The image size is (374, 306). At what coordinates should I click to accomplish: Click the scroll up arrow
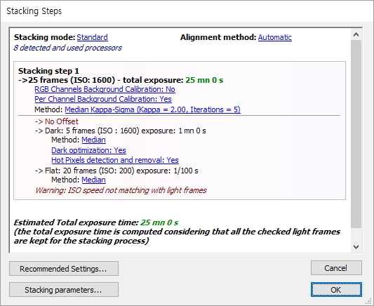(x=356, y=35)
